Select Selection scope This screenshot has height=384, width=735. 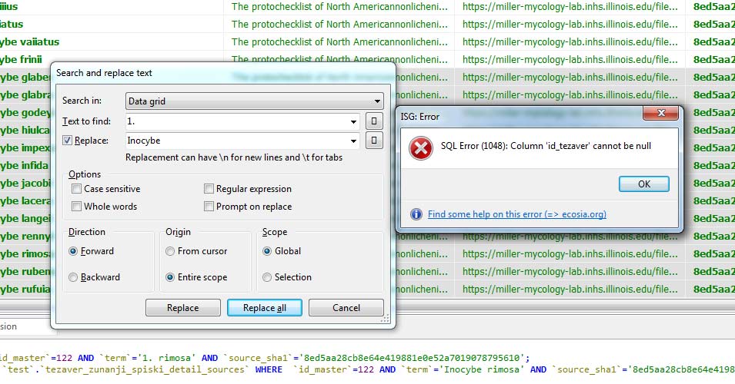267,277
